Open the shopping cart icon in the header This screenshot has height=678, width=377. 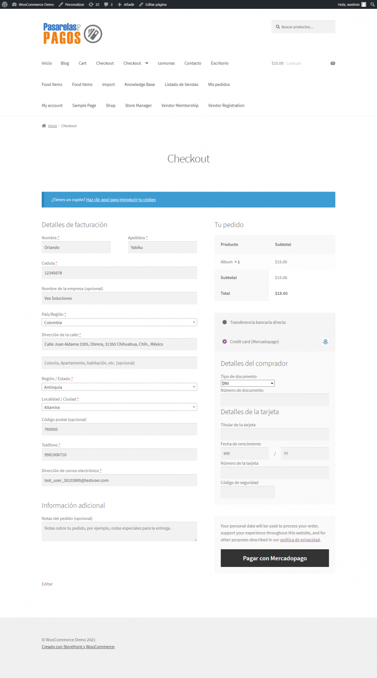pyautogui.click(x=332, y=63)
